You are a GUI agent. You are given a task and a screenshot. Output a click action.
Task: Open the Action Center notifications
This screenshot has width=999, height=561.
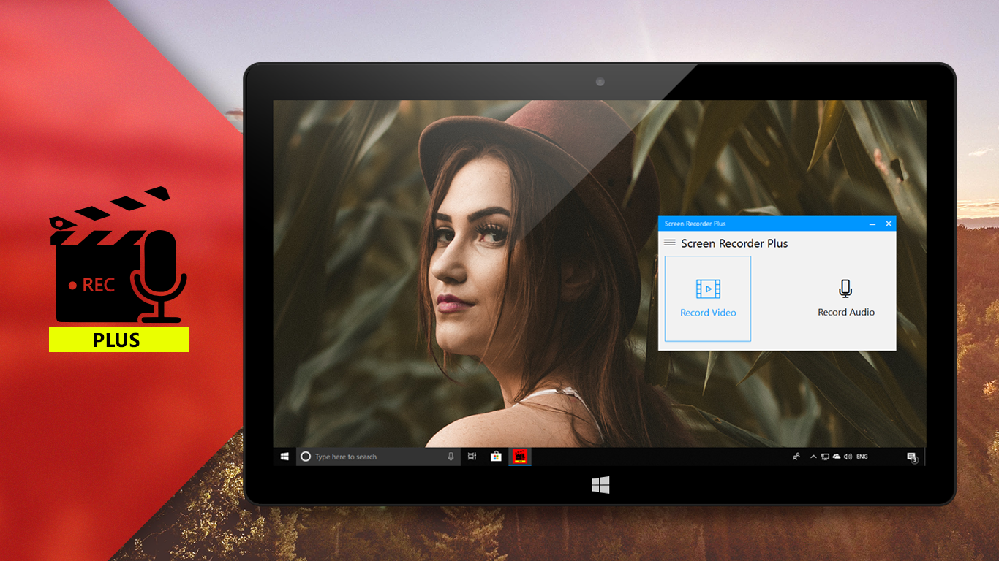pos(911,455)
